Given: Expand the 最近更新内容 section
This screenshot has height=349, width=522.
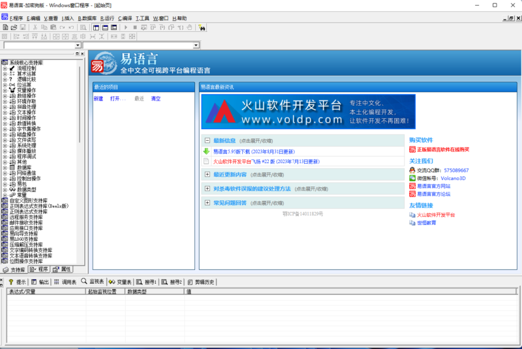Looking at the screenshot, I should 207,174.
